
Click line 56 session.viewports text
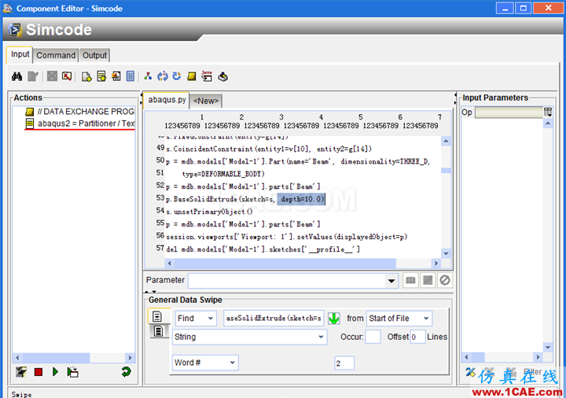pos(287,237)
